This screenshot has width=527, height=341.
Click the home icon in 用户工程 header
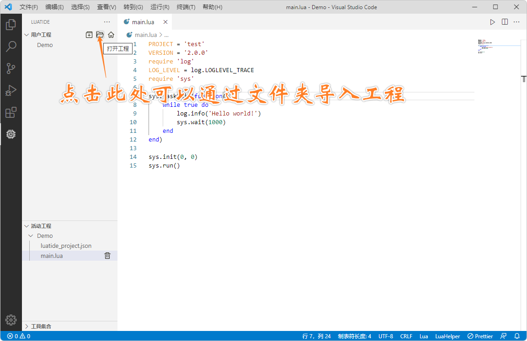(x=111, y=35)
